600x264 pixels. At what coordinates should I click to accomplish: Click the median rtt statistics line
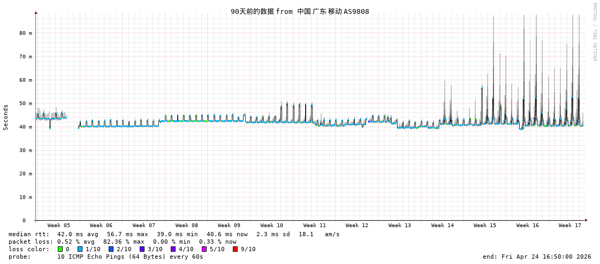click(x=174, y=234)
